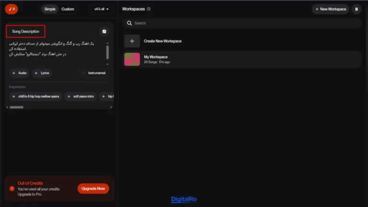
Task: Click the dice icon beside Song Description
Action: pyautogui.click(x=104, y=32)
